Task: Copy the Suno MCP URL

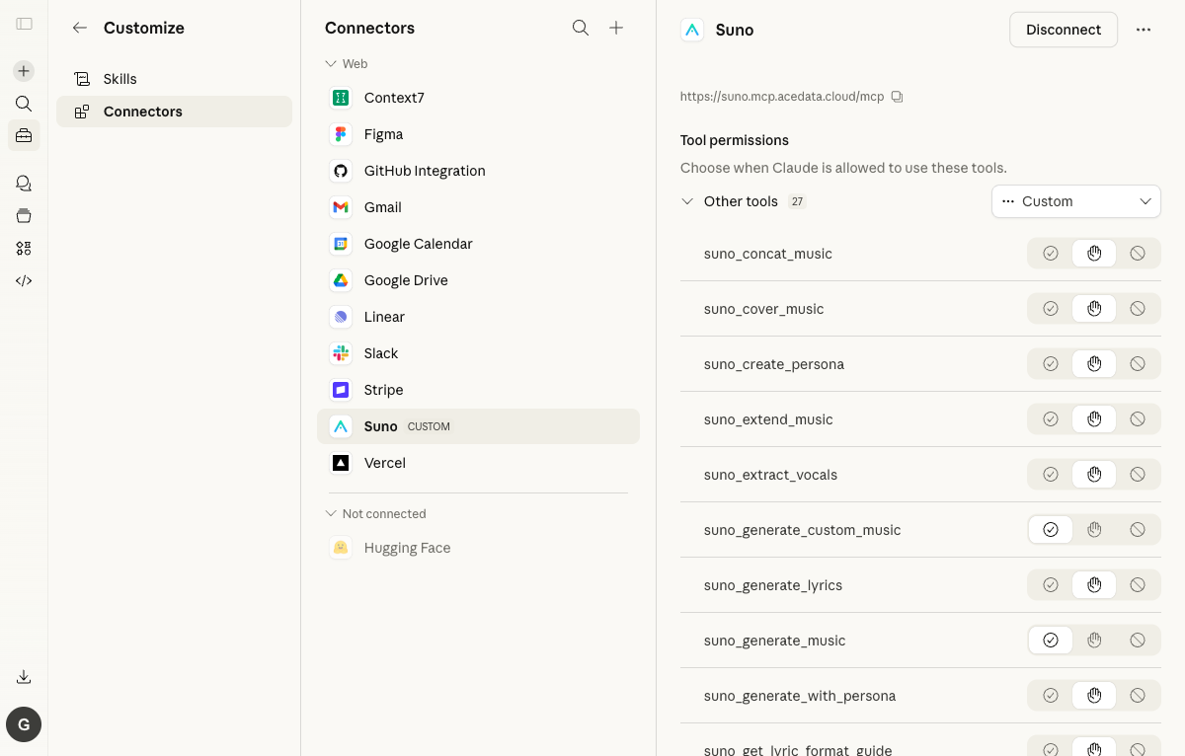Action: click(897, 97)
